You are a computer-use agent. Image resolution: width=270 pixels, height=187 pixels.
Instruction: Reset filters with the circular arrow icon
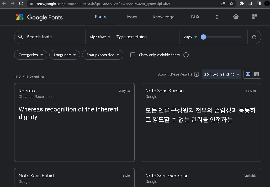tap(254, 37)
